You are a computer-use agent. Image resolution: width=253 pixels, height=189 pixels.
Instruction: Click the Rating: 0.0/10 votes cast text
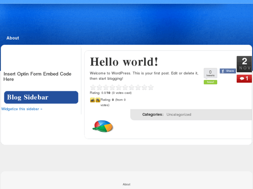tap(111, 93)
